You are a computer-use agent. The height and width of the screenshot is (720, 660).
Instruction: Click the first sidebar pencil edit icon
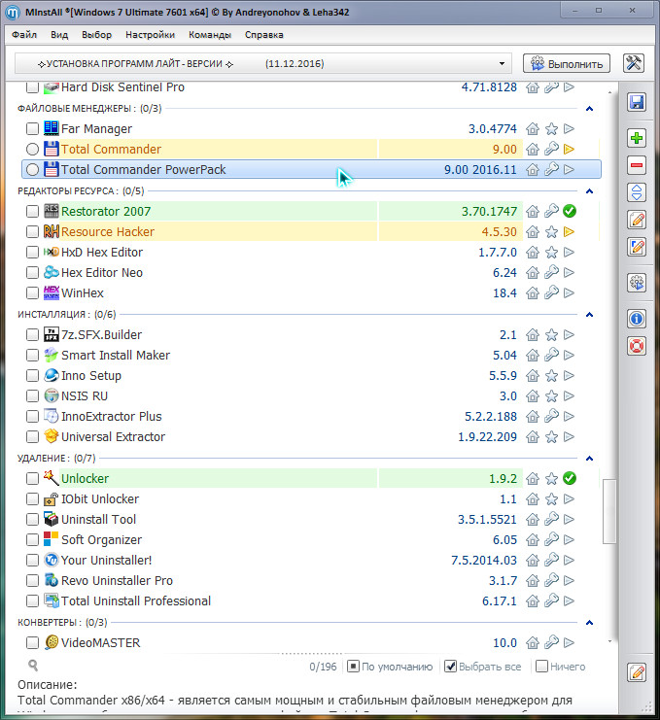pyautogui.click(x=637, y=220)
